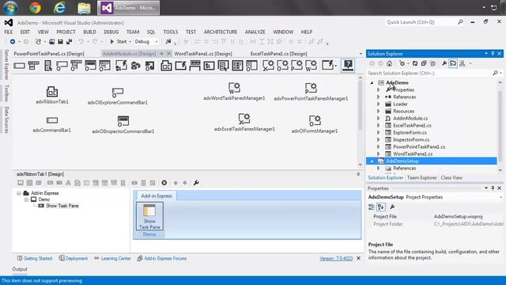Click the Navigate Backward toolbar button
Screen dimensions: 506x285
pos(13,42)
